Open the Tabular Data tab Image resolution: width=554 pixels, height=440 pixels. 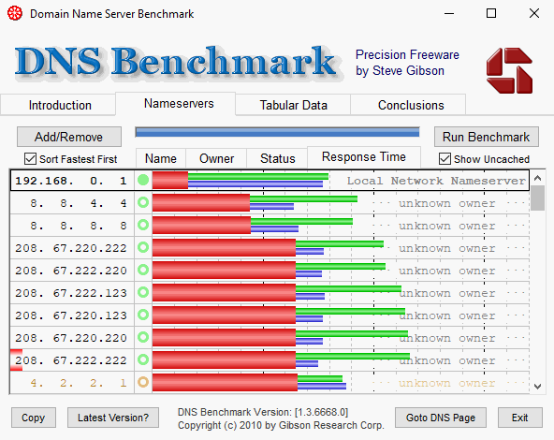coord(293,105)
